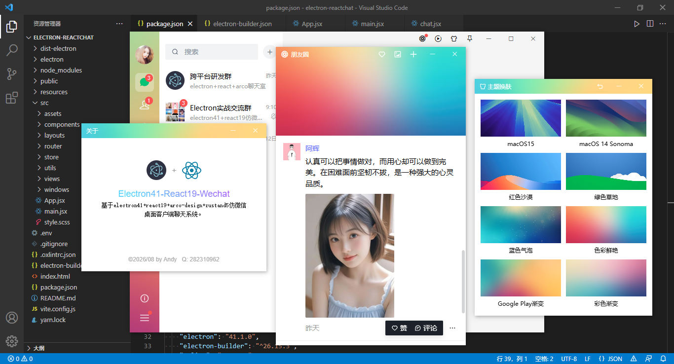
Task: Click the Moments aperture icon in the chat title bar
Action: (x=422, y=38)
